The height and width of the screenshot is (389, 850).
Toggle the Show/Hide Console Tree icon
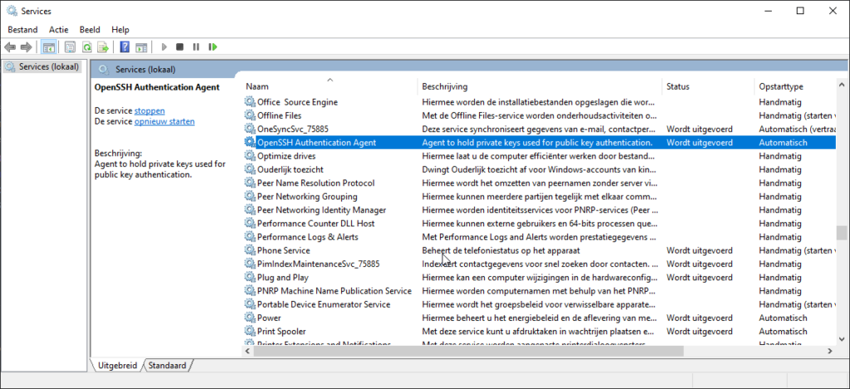pyautogui.click(x=49, y=47)
